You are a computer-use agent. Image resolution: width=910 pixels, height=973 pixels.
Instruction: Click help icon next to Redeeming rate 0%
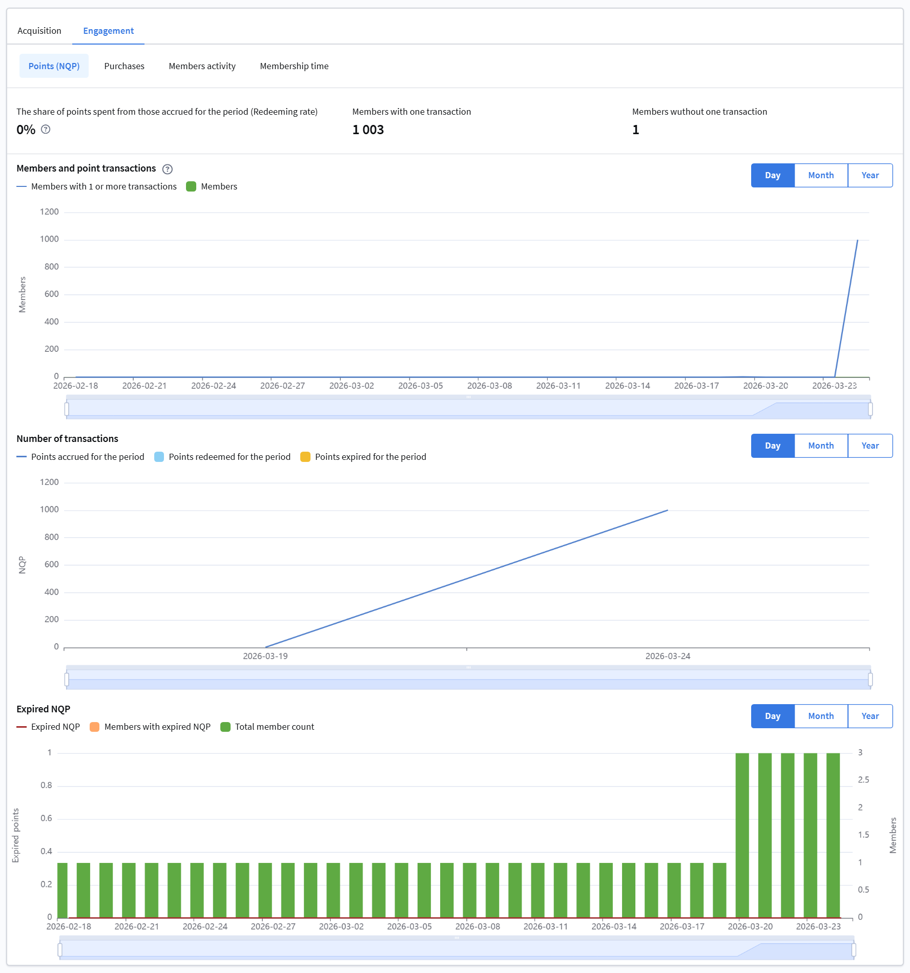click(46, 130)
